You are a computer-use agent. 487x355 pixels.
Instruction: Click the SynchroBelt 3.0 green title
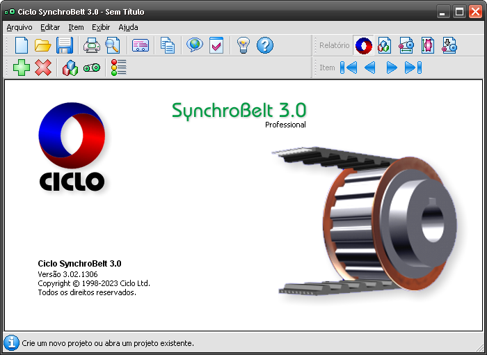click(239, 111)
